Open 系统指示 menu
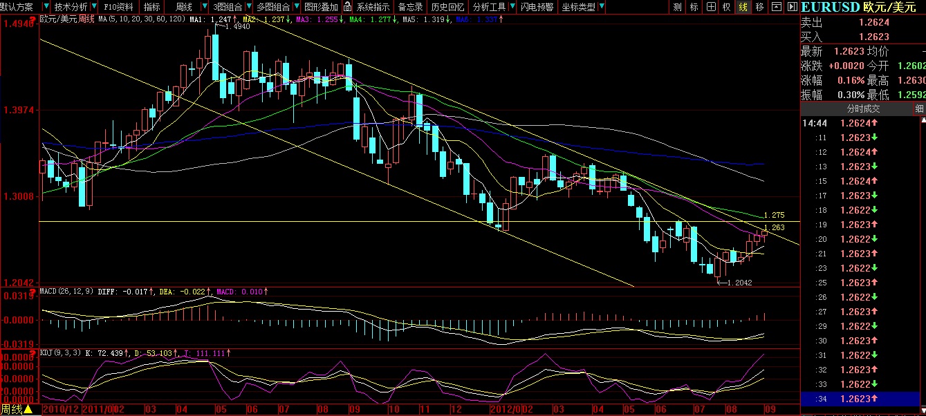Screen dimensions: 926x416 pos(373,7)
